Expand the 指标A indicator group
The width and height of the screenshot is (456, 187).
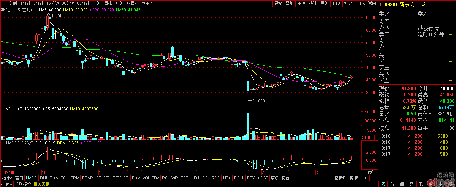click(7, 178)
